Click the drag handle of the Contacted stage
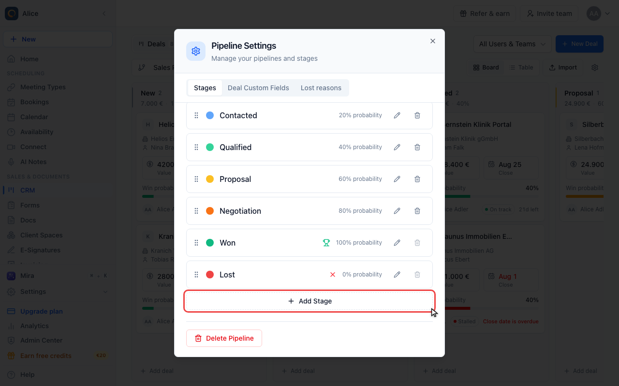 [196, 115]
